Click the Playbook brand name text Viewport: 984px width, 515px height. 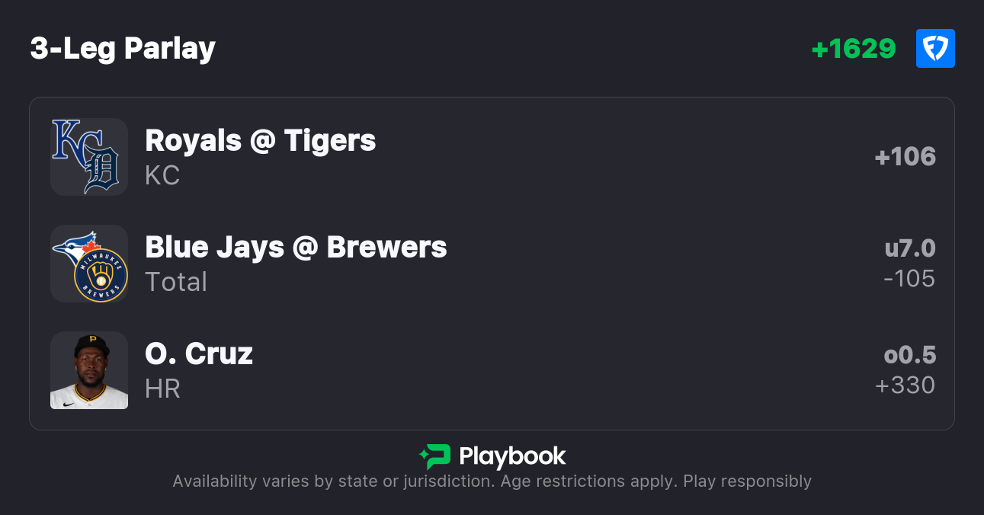[x=512, y=456]
